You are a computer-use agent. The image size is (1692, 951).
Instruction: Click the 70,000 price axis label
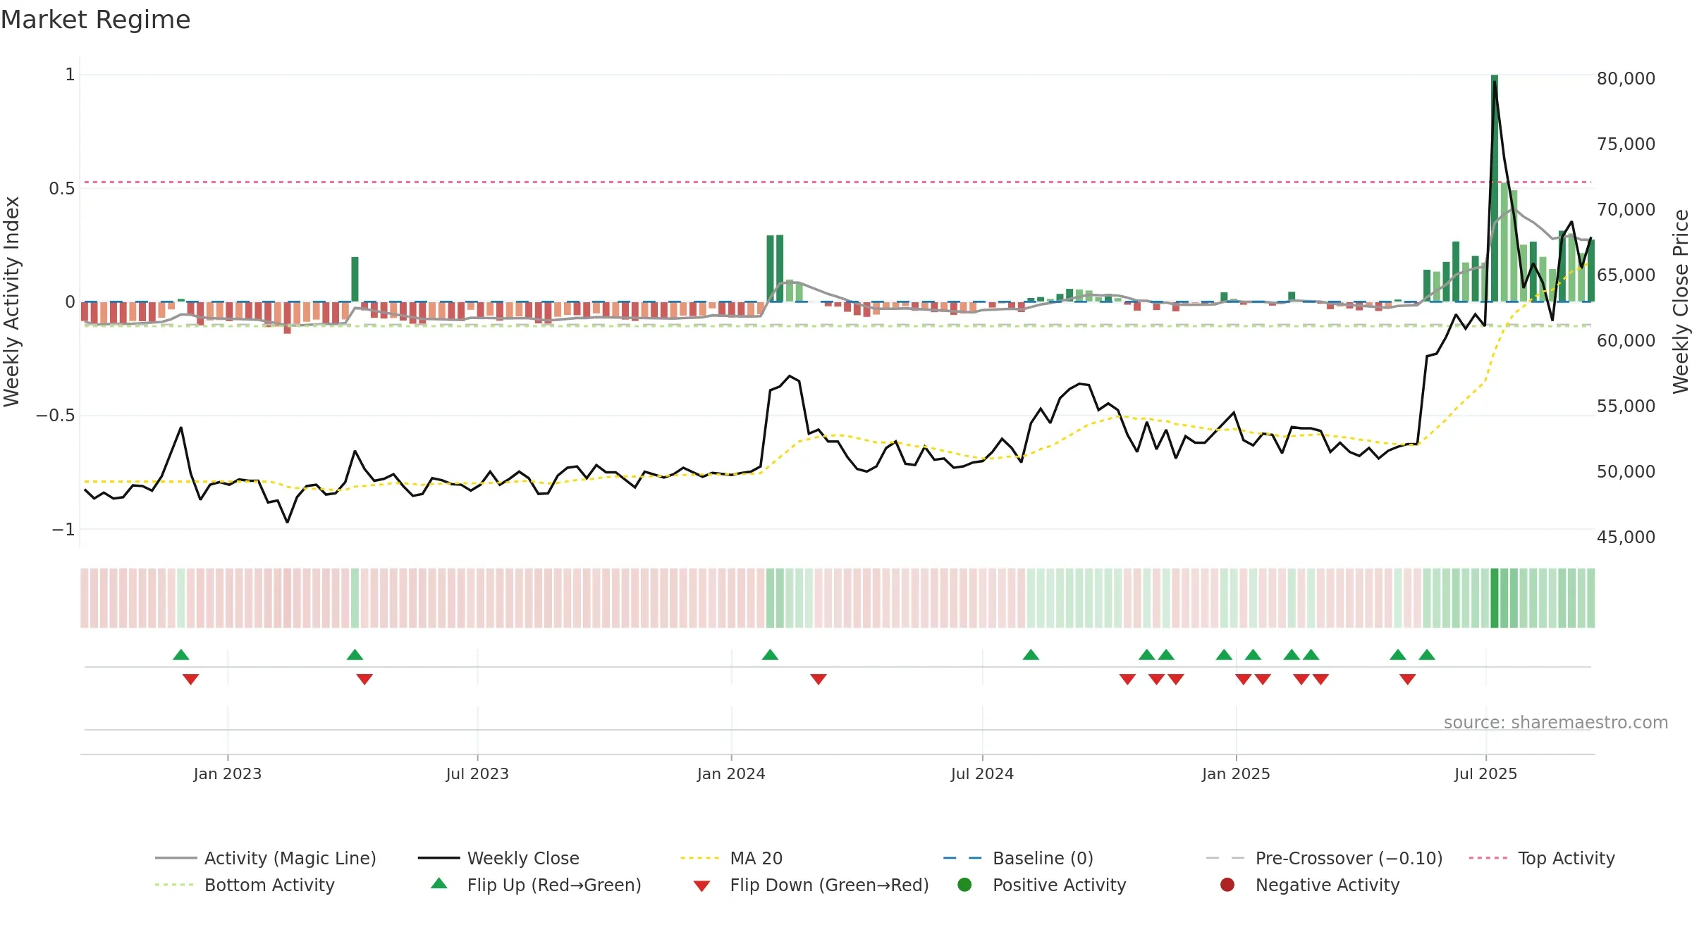click(1626, 209)
